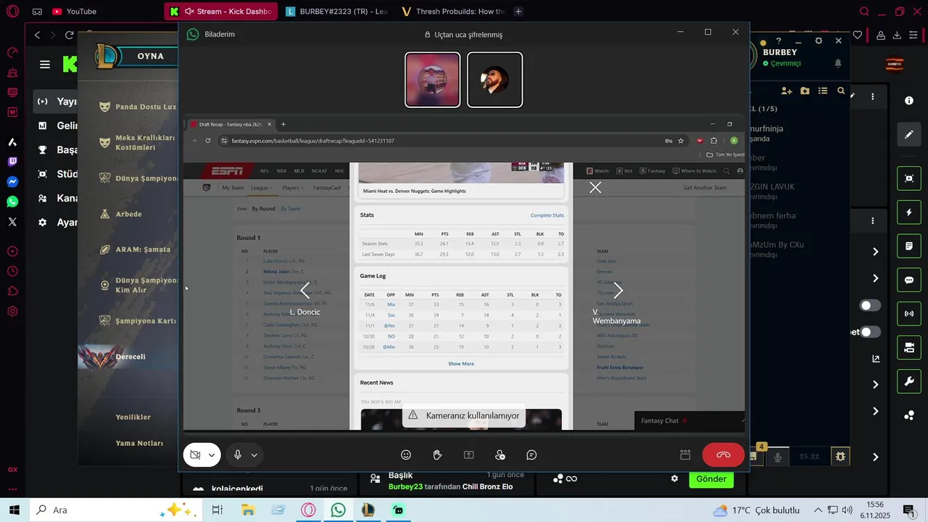The width and height of the screenshot is (928, 522).
Task: Click Windows Start button
Action: 14,510
